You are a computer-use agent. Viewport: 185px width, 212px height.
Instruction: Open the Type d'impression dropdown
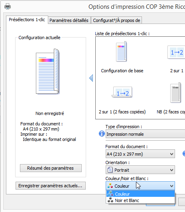145,134
